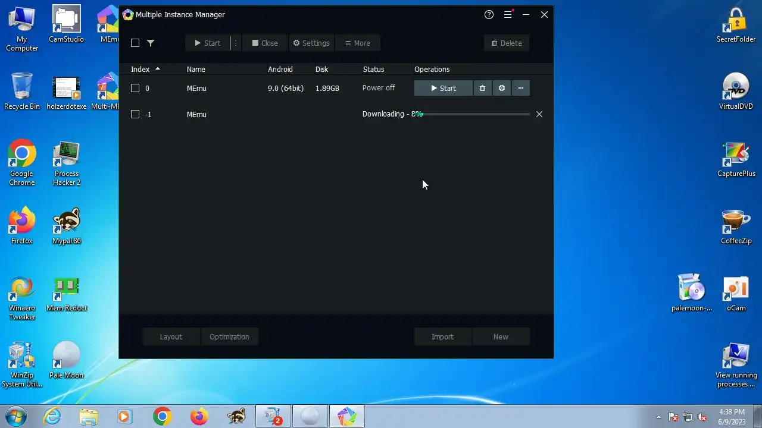Open the More menu in toolbar

[x=358, y=43]
